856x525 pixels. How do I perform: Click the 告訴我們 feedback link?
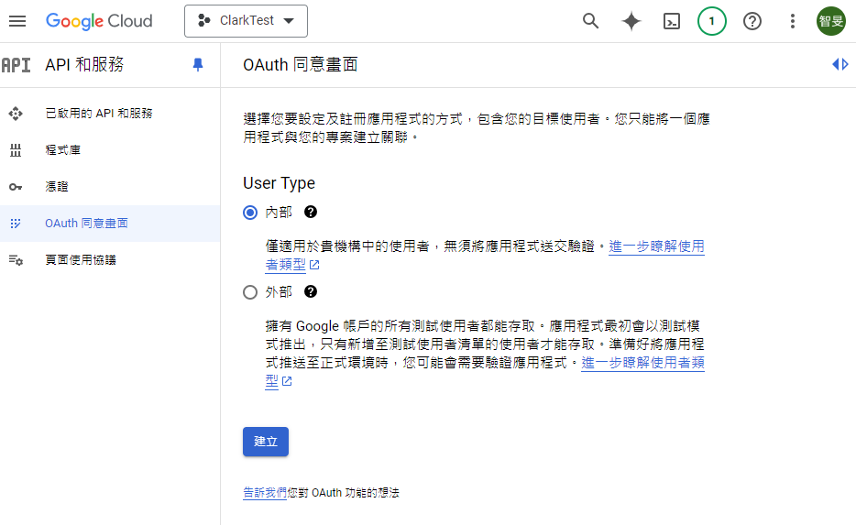[264, 493]
